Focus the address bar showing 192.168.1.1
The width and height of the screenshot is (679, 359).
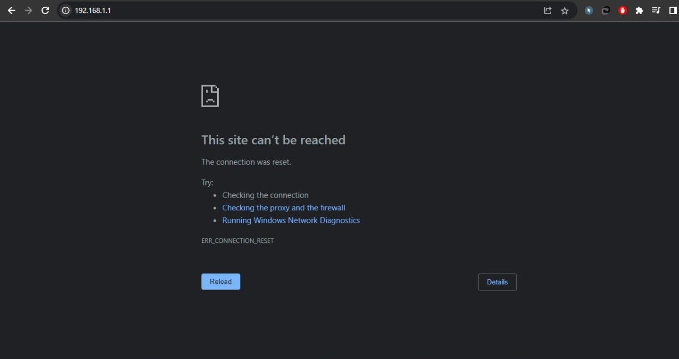tap(281, 11)
